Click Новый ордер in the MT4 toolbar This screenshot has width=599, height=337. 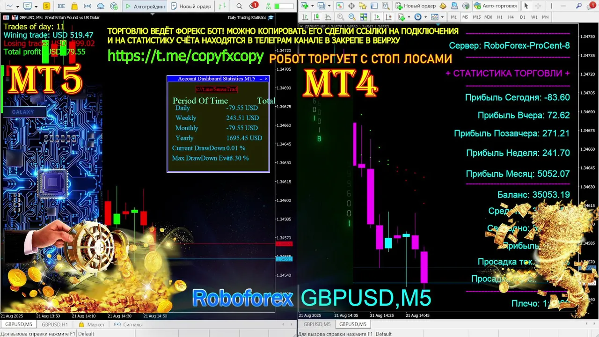416,6
